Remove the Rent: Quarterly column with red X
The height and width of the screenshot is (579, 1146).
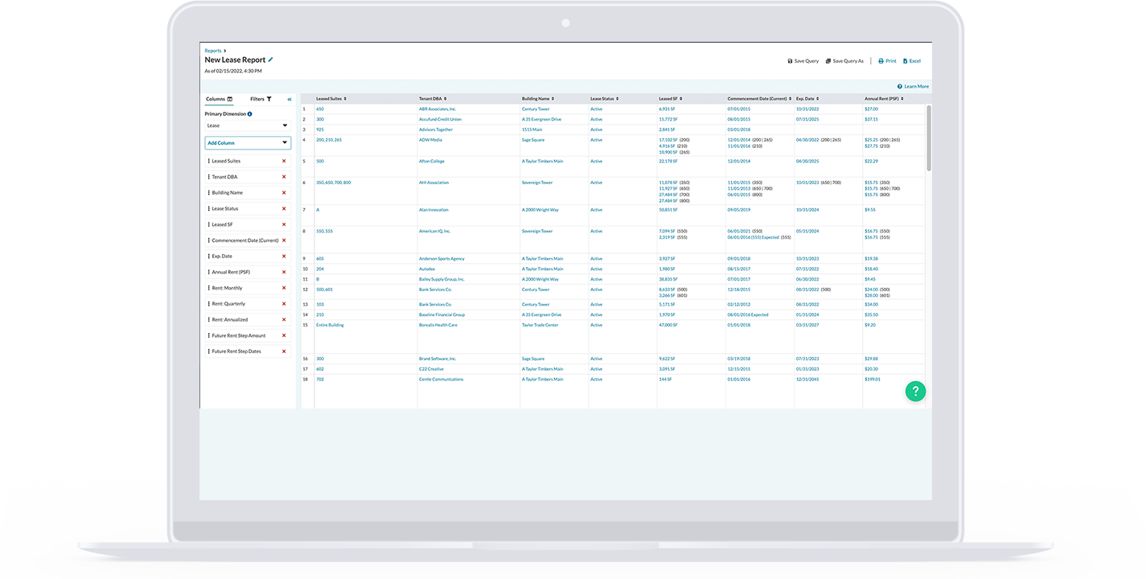pos(284,304)
